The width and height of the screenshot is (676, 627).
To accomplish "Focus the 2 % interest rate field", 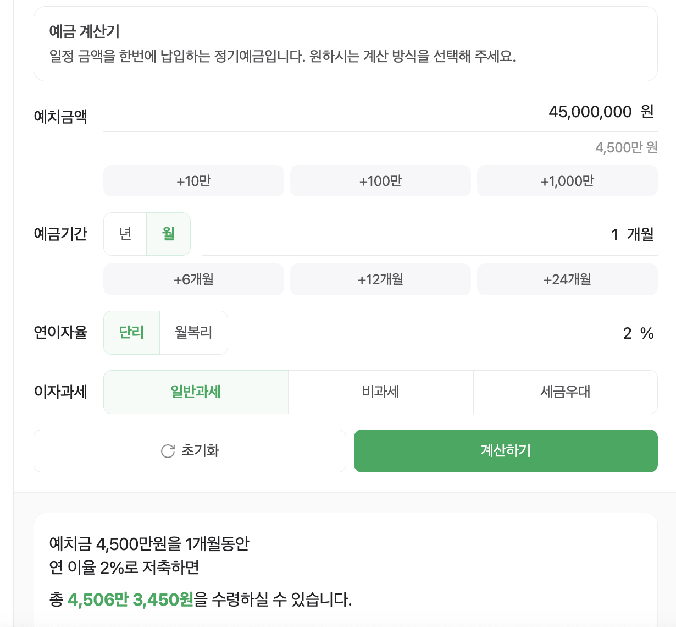I will click(449, 333).
